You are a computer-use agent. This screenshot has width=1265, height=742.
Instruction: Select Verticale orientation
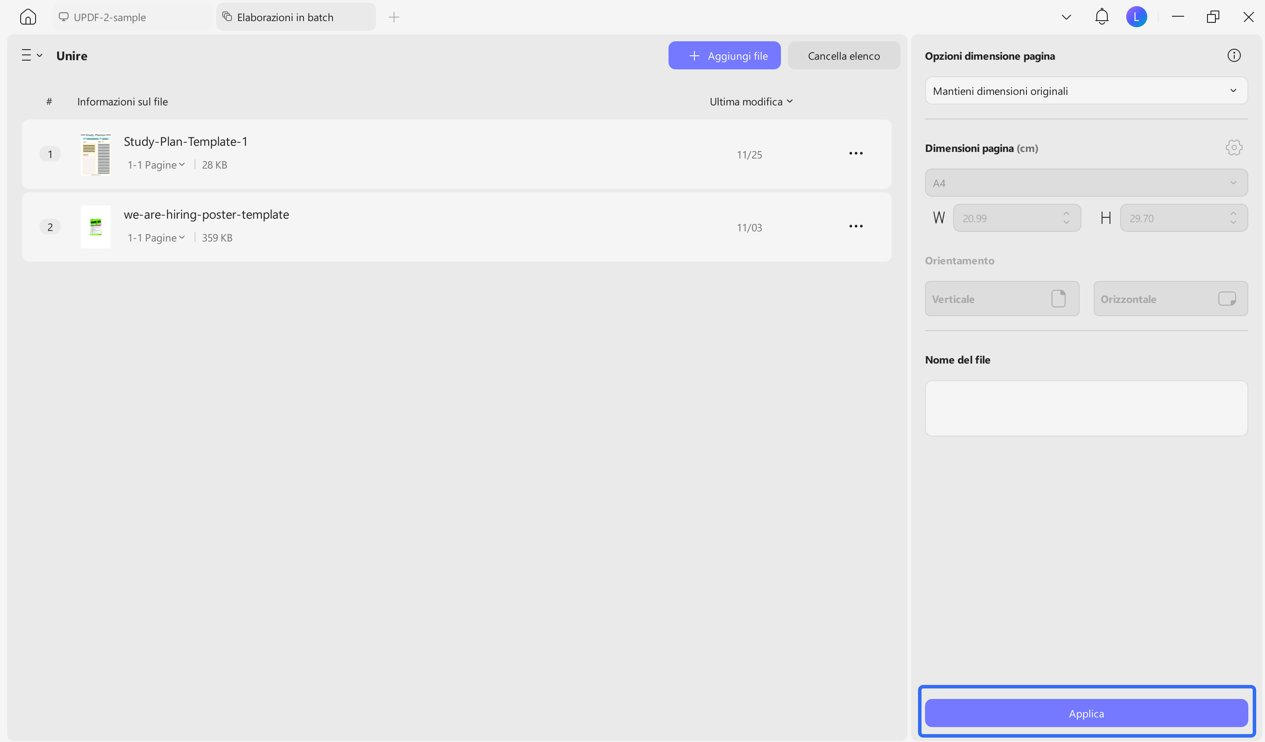point(1001,299)
